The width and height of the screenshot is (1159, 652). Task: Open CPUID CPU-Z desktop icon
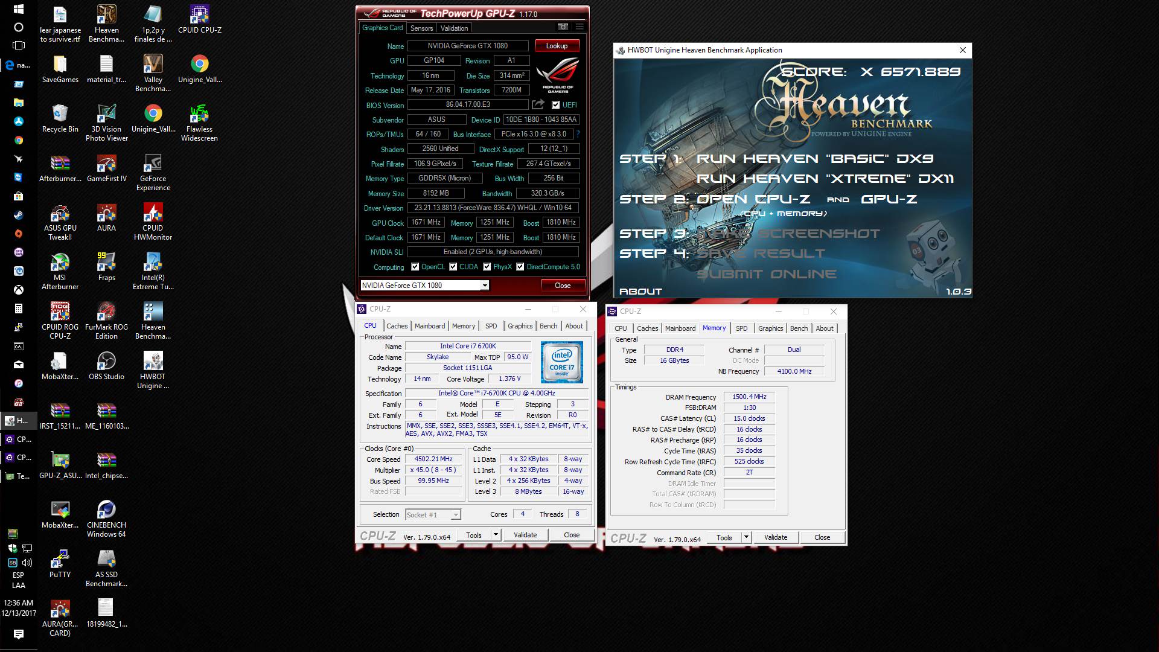pyautogui.click(x=200, y=20)
